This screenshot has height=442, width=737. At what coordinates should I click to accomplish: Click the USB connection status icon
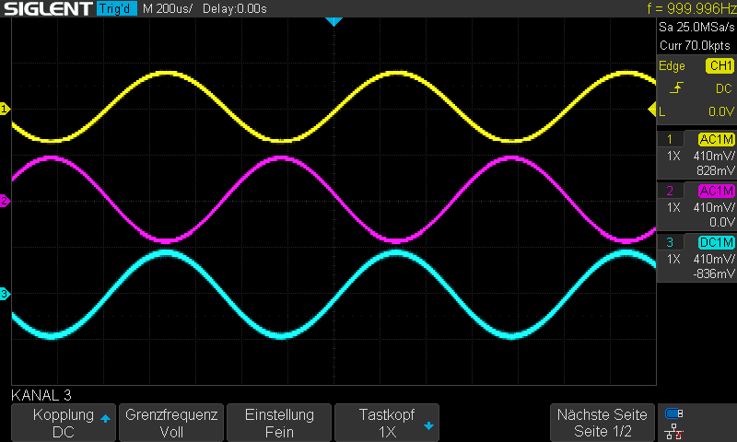click(x=673, y=413)
